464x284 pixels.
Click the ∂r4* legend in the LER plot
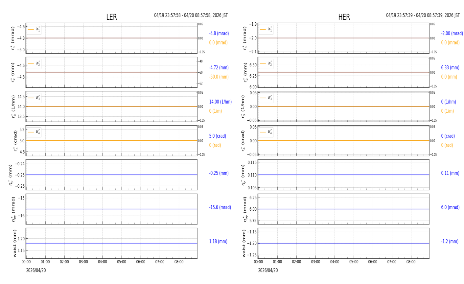click(x=34, y=132)
